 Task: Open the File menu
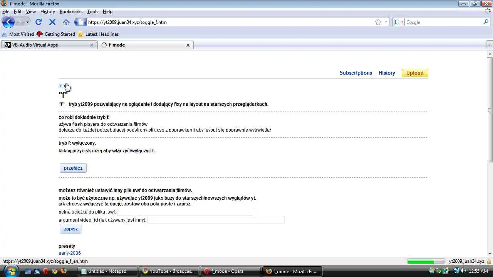tap(6, 12)
